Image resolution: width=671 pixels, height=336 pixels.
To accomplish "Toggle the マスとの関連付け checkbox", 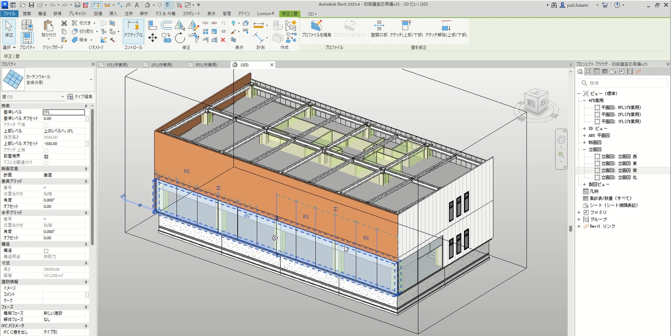I will (46, 163).
